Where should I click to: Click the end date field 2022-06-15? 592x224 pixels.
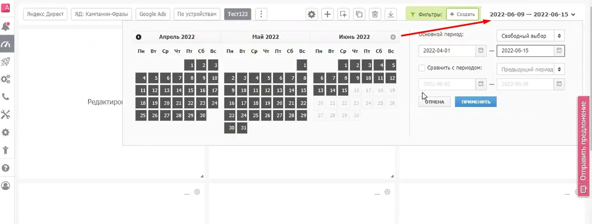526,51
